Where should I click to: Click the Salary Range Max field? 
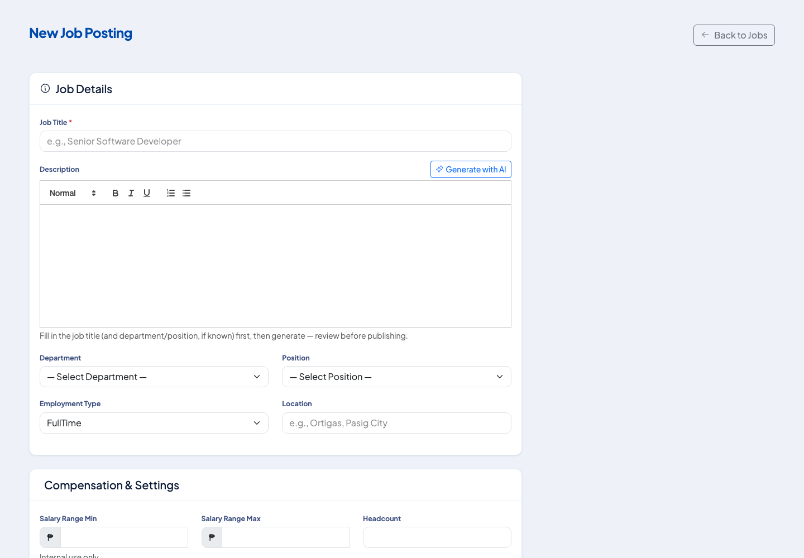pos(285,537)
